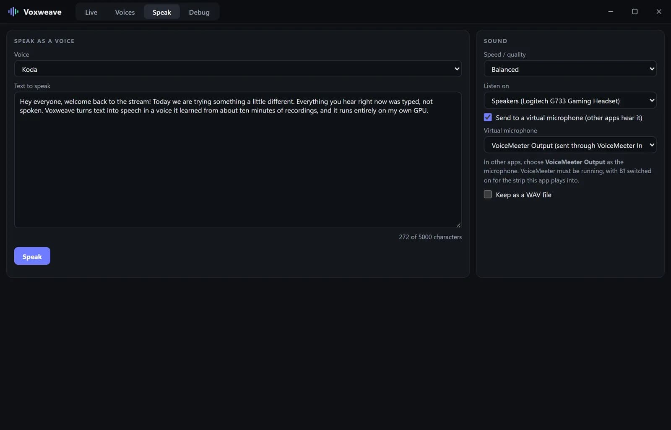Click the Speed / quality label
Viewport: 671px width, 430px height.
pos(505,55)
